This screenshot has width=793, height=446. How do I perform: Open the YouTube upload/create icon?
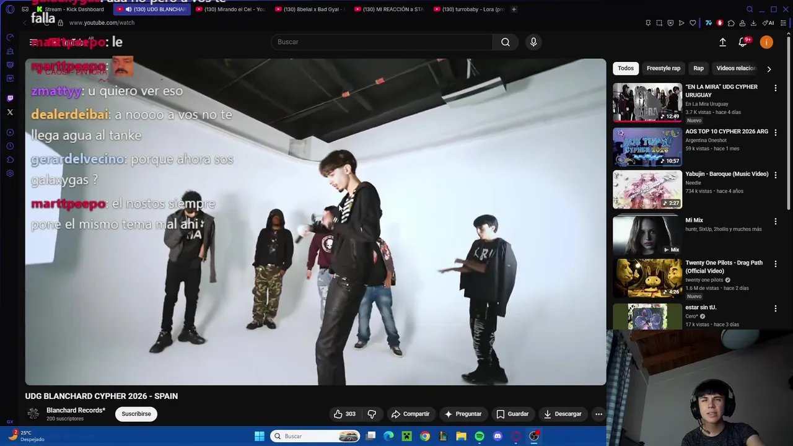pyautogui.click(x=722, y=42)
